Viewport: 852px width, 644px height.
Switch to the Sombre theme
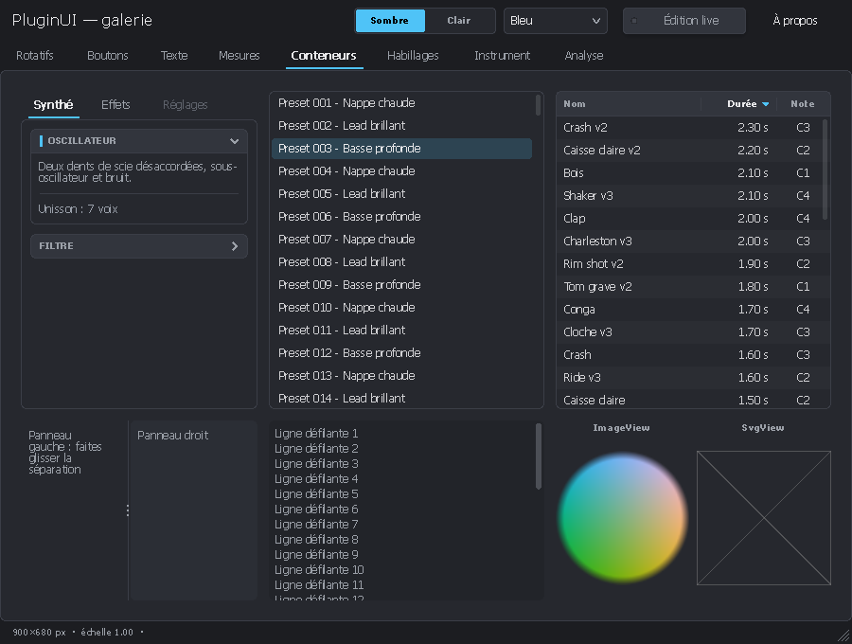tap(390, 21)
